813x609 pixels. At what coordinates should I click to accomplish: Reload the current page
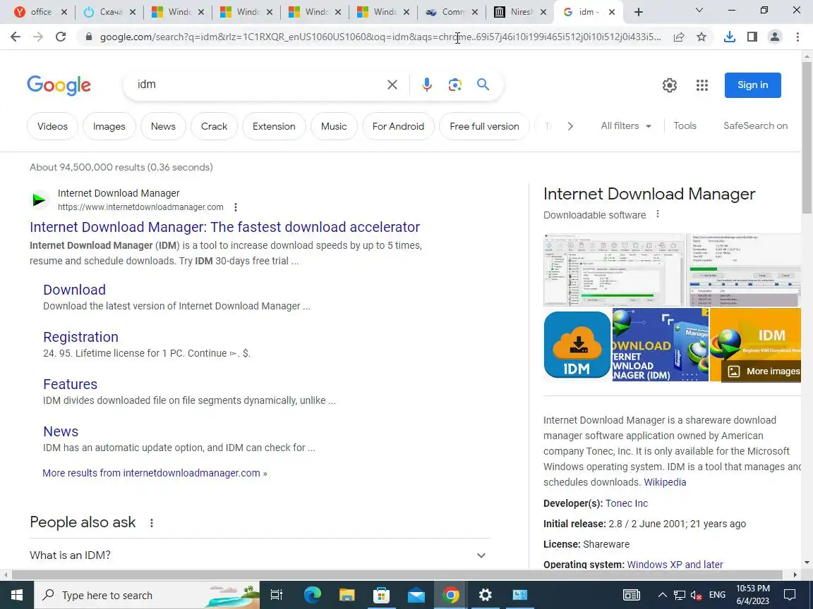point(61,37)
